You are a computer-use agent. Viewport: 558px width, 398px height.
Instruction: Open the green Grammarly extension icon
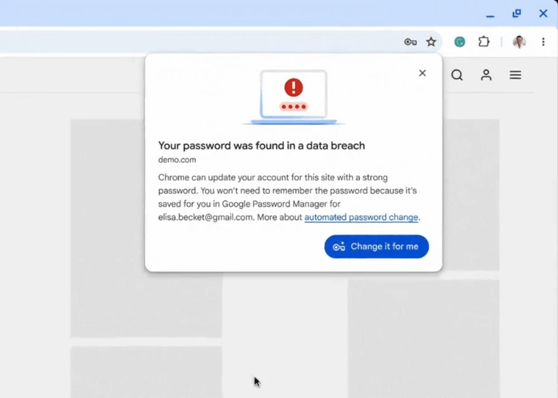(460, 42)
